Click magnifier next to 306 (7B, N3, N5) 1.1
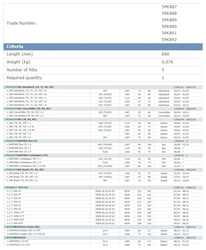 [x=7, y=123]
